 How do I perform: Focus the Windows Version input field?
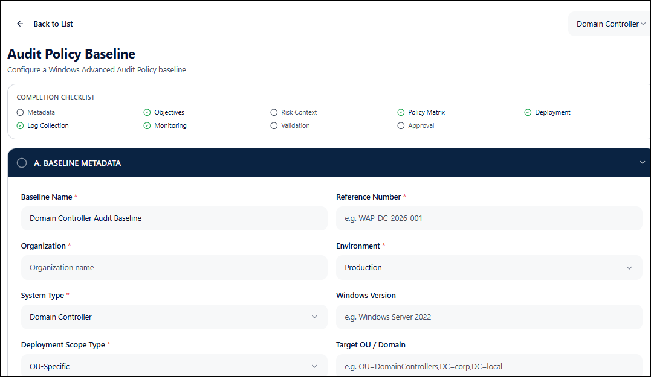[489, 317]
